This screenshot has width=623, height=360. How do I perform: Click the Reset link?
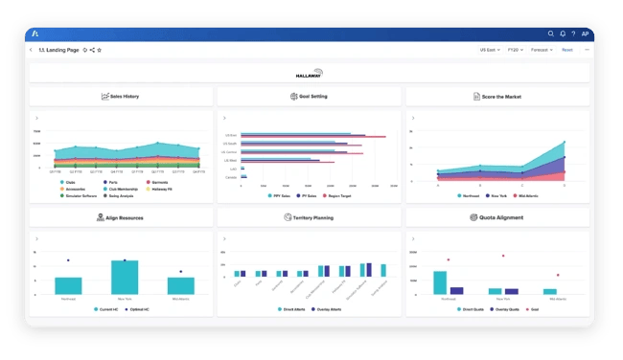tap(567, 50)
